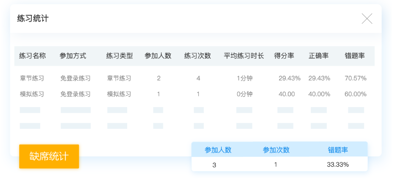Close the 练习统计 dialog with the X icon

(367, 19)
